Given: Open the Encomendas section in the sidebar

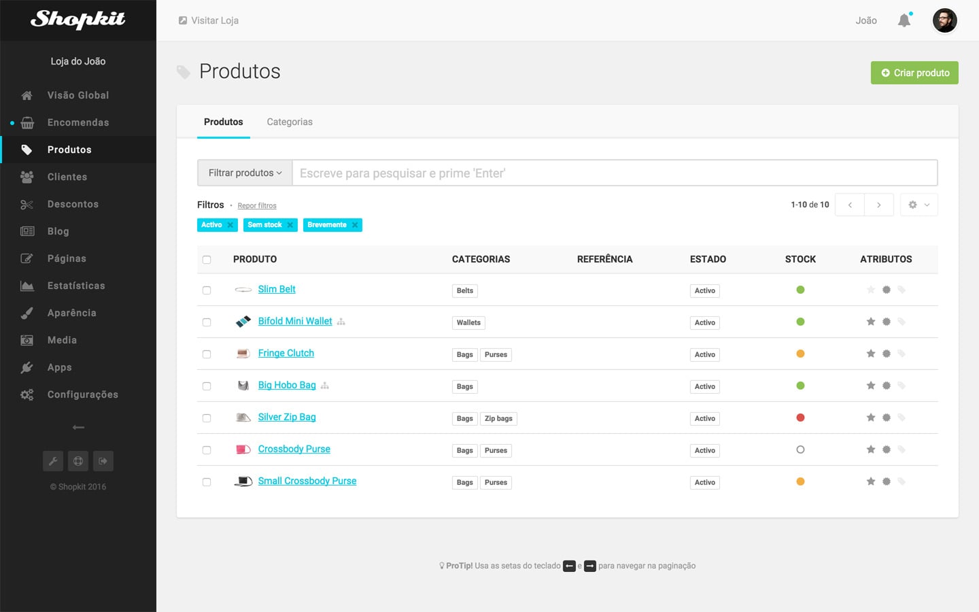Looking at the screenshot, I should point(77,122).
